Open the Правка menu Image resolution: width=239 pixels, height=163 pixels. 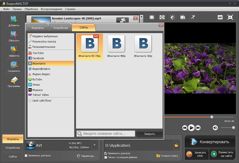click(17, 9)
